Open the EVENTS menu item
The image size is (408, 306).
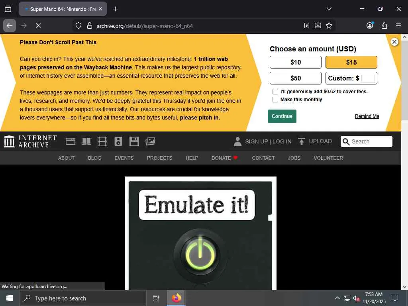124,158
